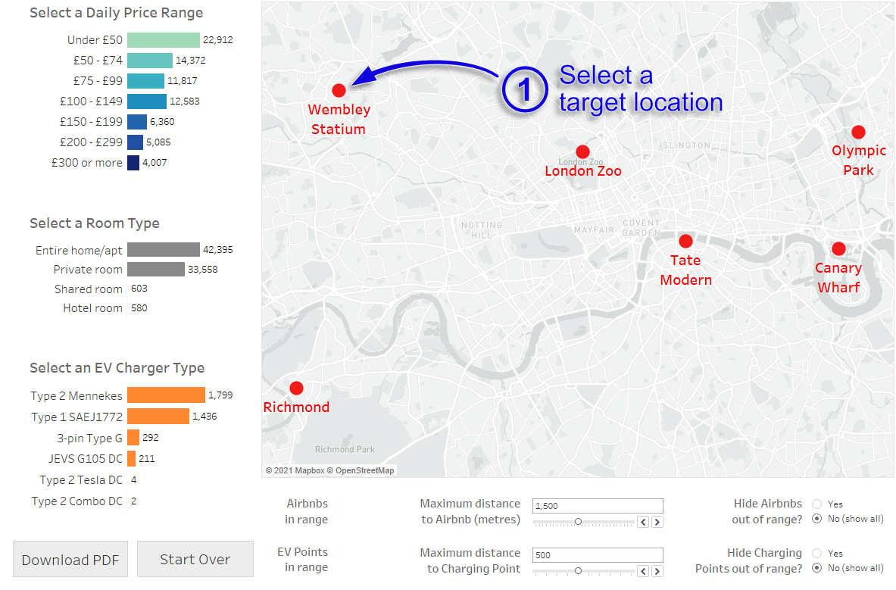Click left arrow of Charging Point distance stepper
896x590 pixels.
[643, 571]
